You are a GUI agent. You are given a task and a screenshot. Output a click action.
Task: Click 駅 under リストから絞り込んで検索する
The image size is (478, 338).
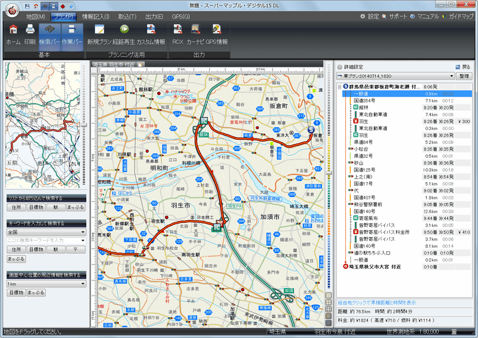coord(56,207)
